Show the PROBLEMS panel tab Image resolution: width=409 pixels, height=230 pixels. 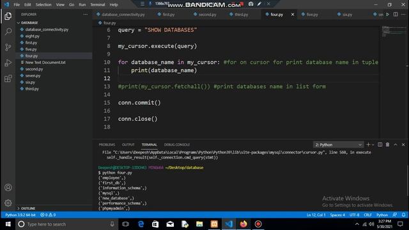point(107,144)
